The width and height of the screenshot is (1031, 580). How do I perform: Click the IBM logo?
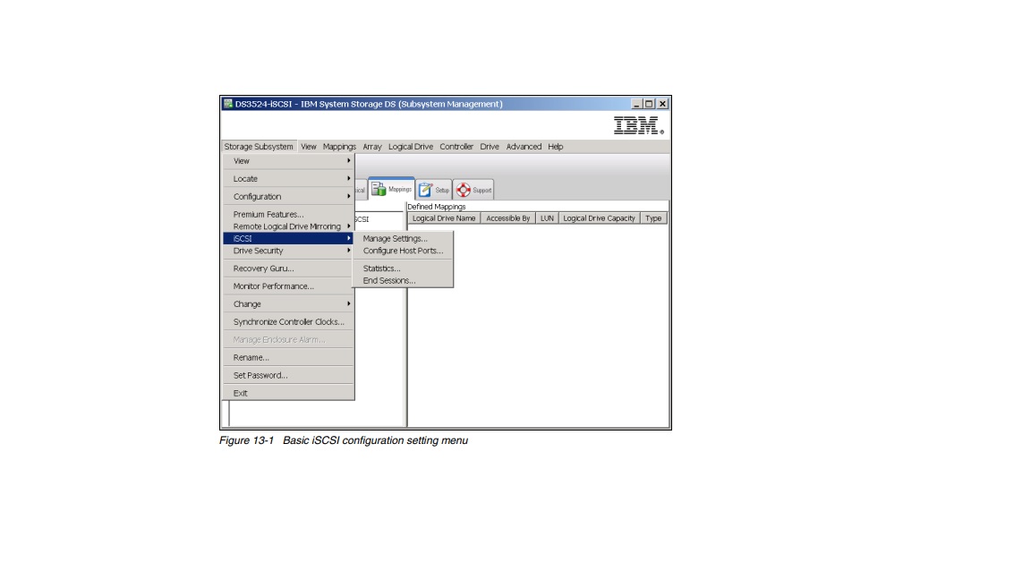click(641, 126)
